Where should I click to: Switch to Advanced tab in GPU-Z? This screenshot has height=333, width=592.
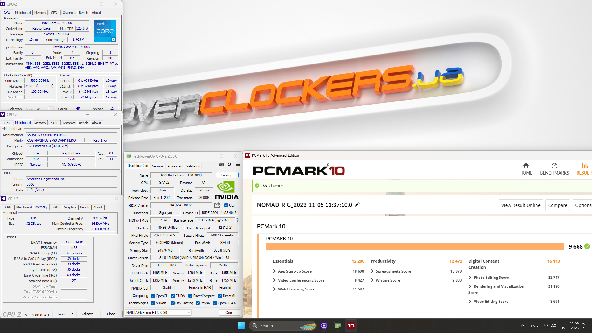[175, 166]
